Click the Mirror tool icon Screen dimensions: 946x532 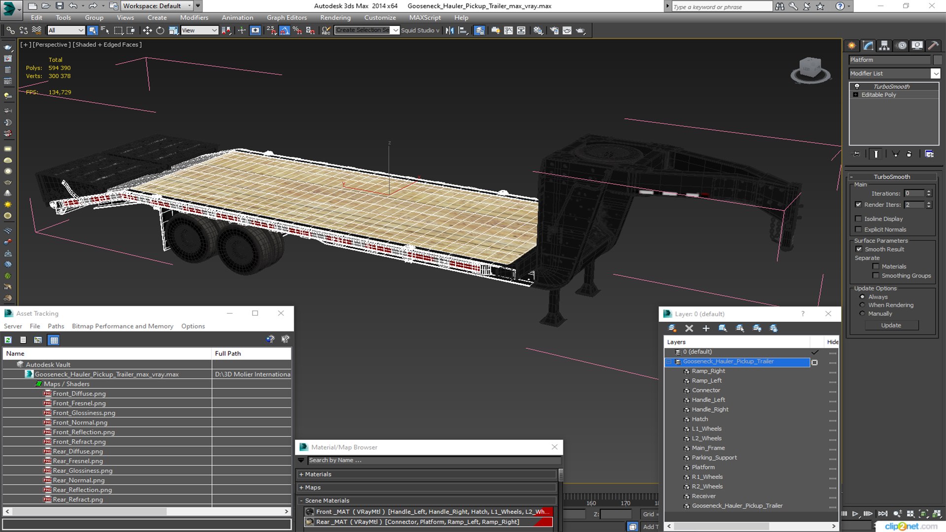[x=449, y=31]
